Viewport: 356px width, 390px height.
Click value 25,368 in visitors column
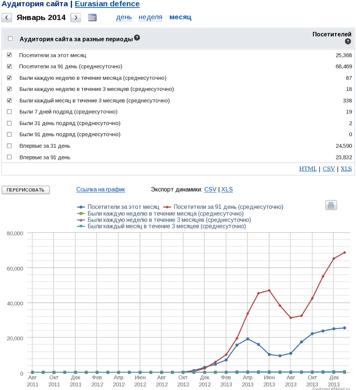[x=344, y=55]
